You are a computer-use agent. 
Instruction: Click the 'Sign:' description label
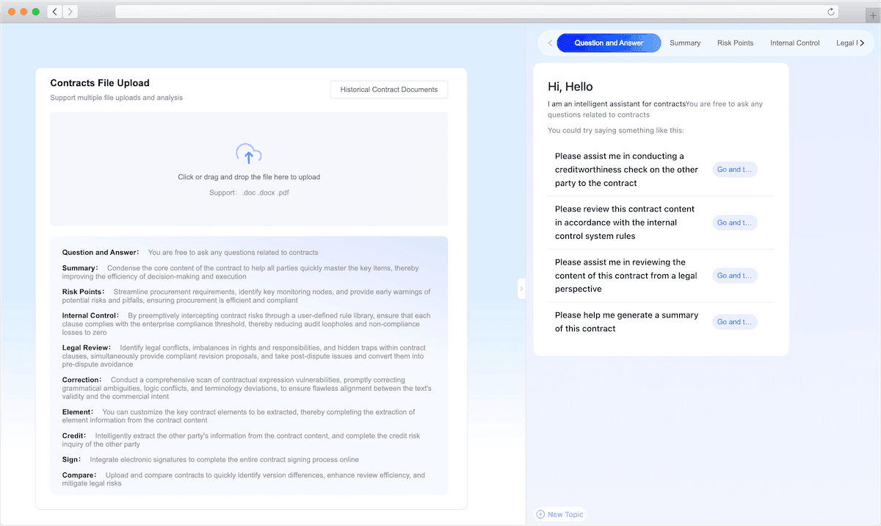tap(73, 460)
